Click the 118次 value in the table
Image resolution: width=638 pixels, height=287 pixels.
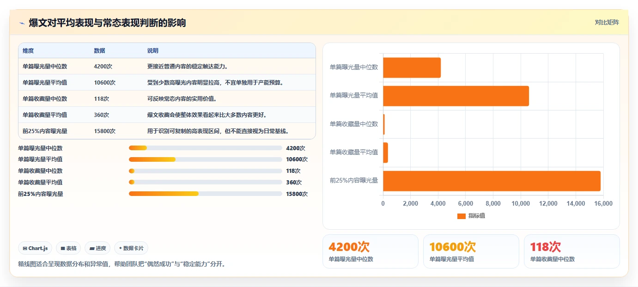[101, 98]
